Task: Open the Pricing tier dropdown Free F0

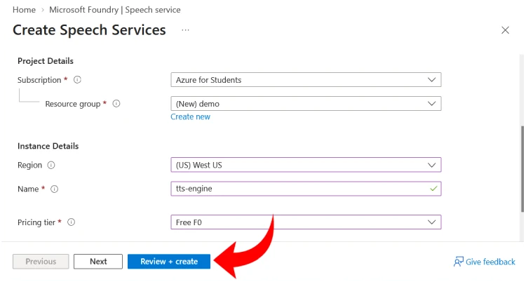Action: [306, 222]
